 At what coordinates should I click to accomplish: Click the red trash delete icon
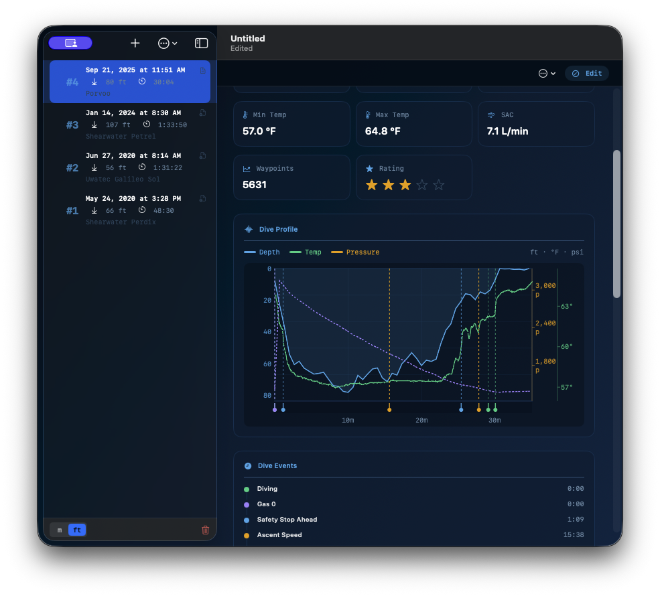coord(205,530)
